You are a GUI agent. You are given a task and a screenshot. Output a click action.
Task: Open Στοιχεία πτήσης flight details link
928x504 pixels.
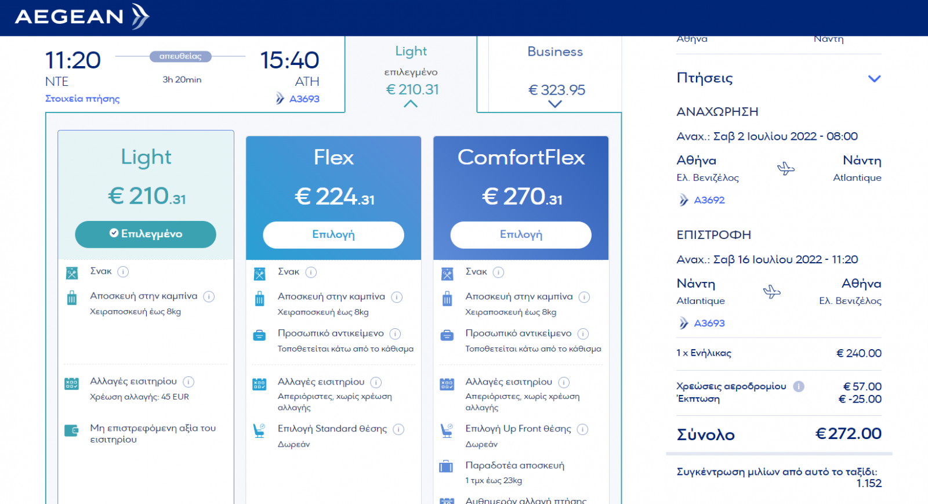point(82,99)
